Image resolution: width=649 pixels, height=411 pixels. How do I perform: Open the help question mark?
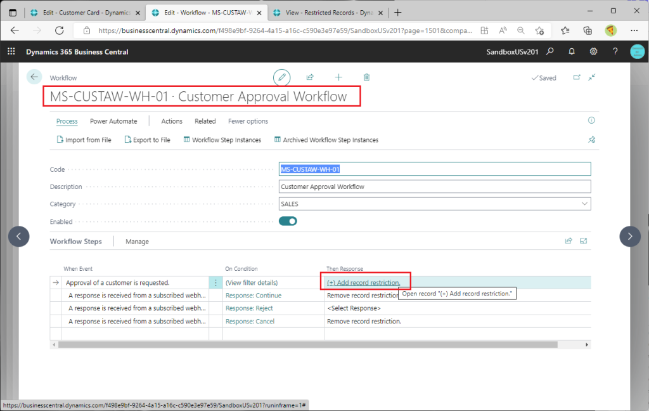(615, 51)
